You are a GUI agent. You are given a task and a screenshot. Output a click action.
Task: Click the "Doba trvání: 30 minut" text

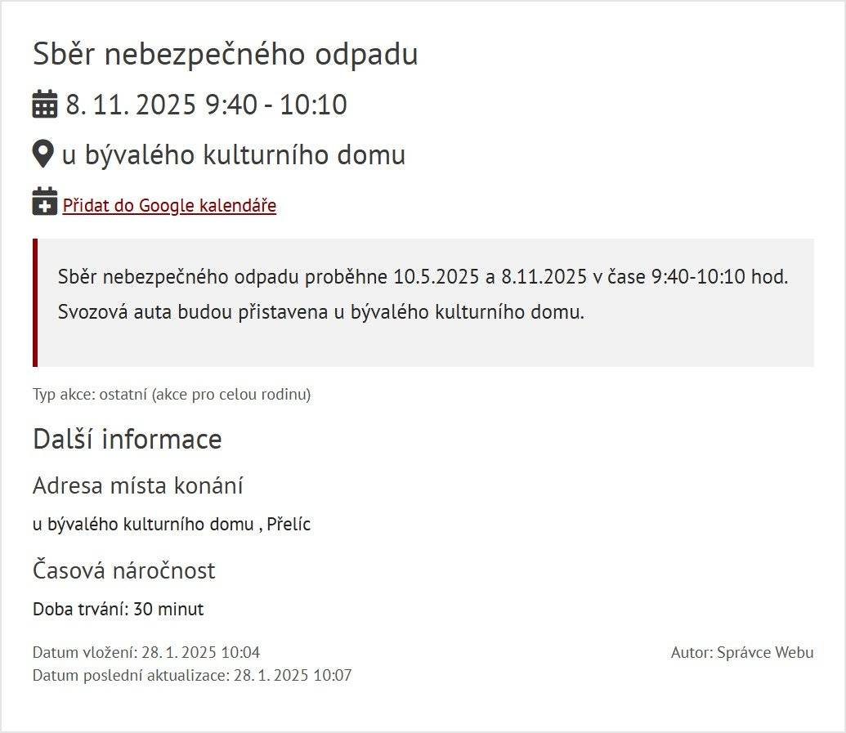(119, 609)
